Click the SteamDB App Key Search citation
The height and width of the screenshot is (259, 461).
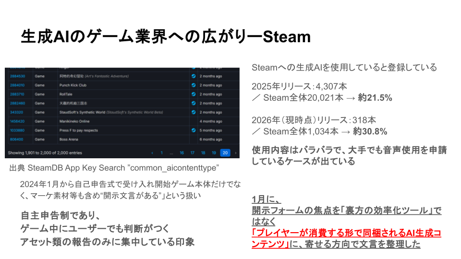click(x=114, y=168)
